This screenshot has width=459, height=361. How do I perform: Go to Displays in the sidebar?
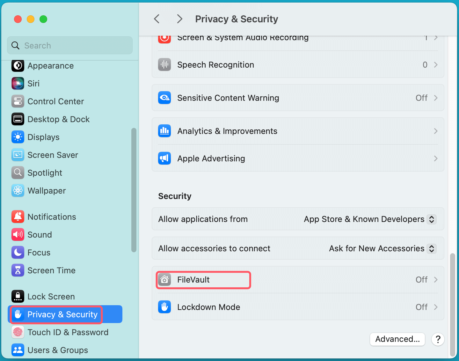43,137
